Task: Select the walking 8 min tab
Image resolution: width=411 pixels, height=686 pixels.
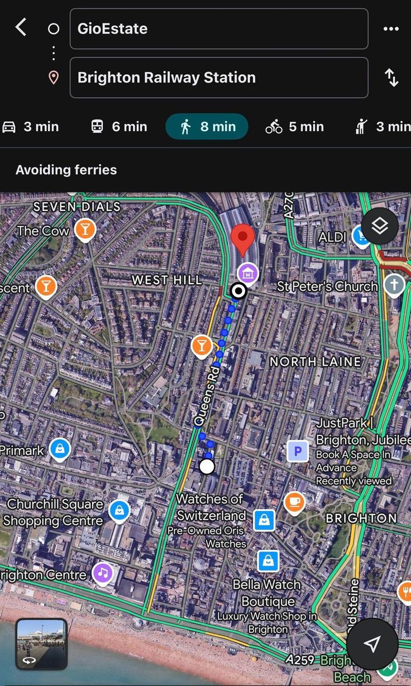Action: (207, 127)
